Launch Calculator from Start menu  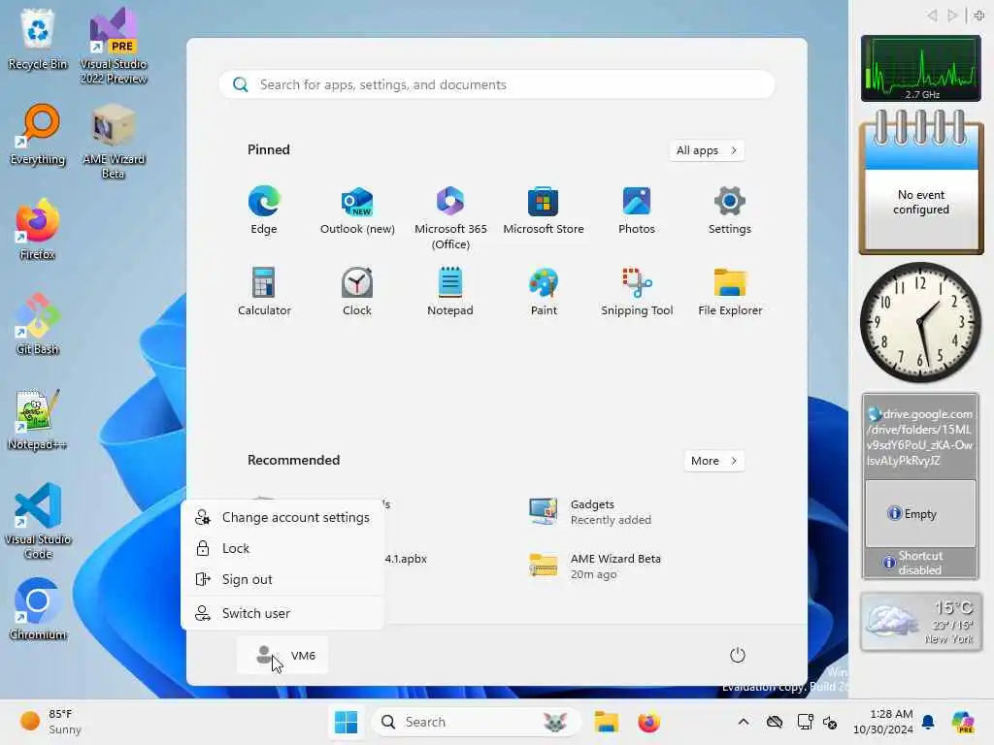(x=264, y=291)
